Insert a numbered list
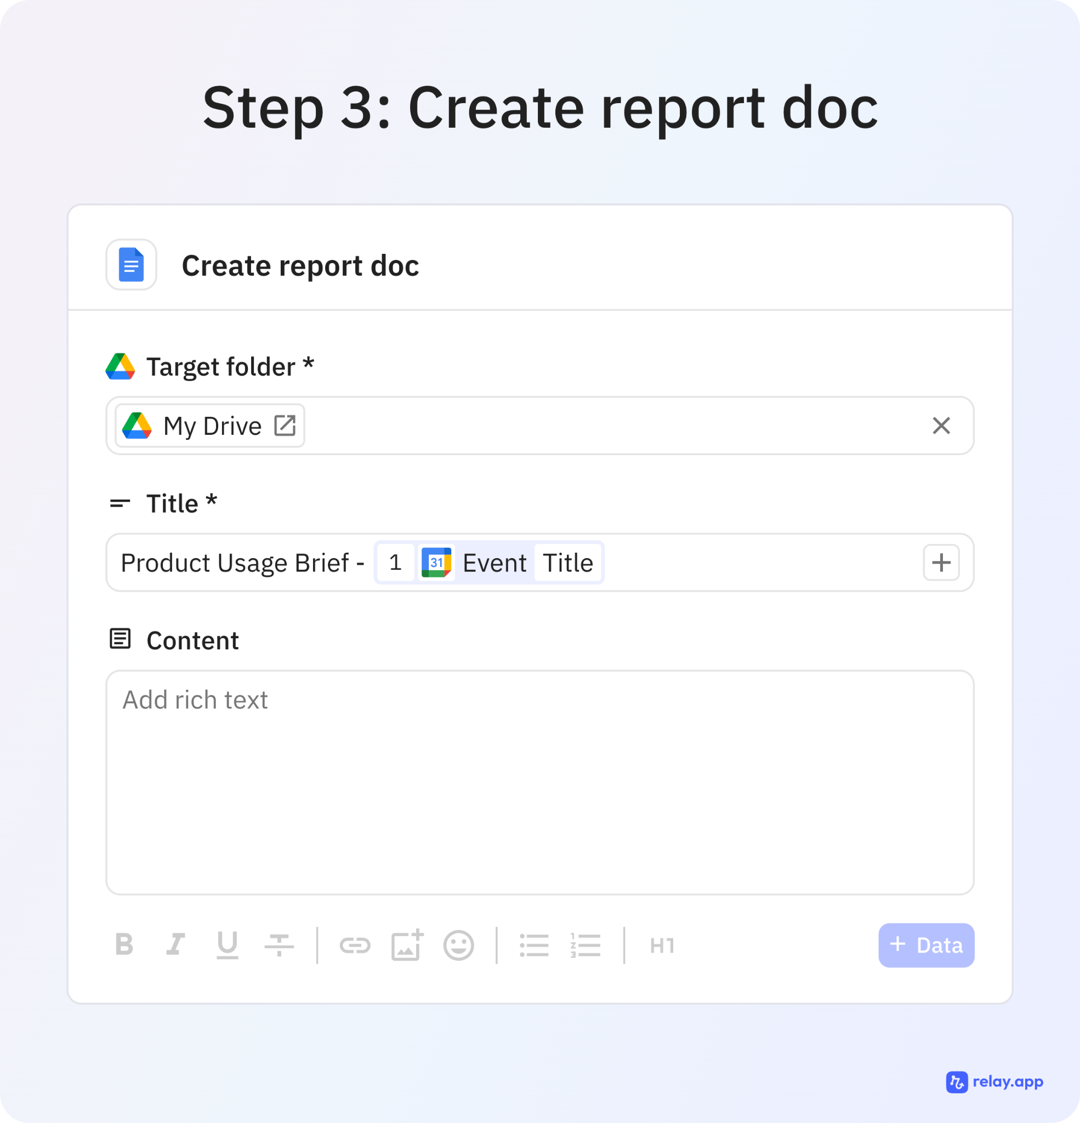The image size is (1080, 1123). 586,945
